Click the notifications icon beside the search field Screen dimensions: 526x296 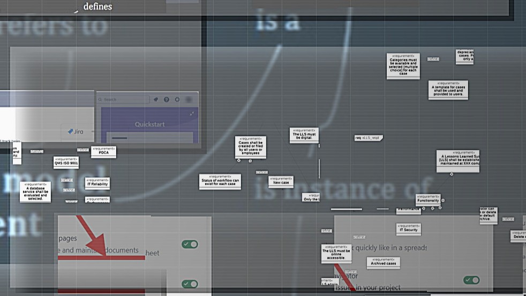pos(156,100)
